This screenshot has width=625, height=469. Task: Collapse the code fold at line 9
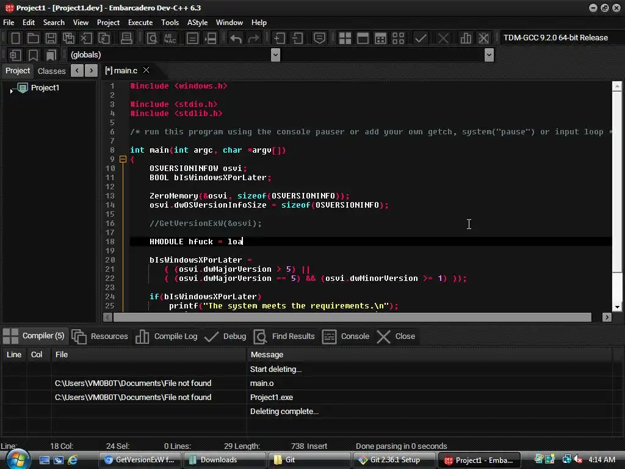point(123,159)
